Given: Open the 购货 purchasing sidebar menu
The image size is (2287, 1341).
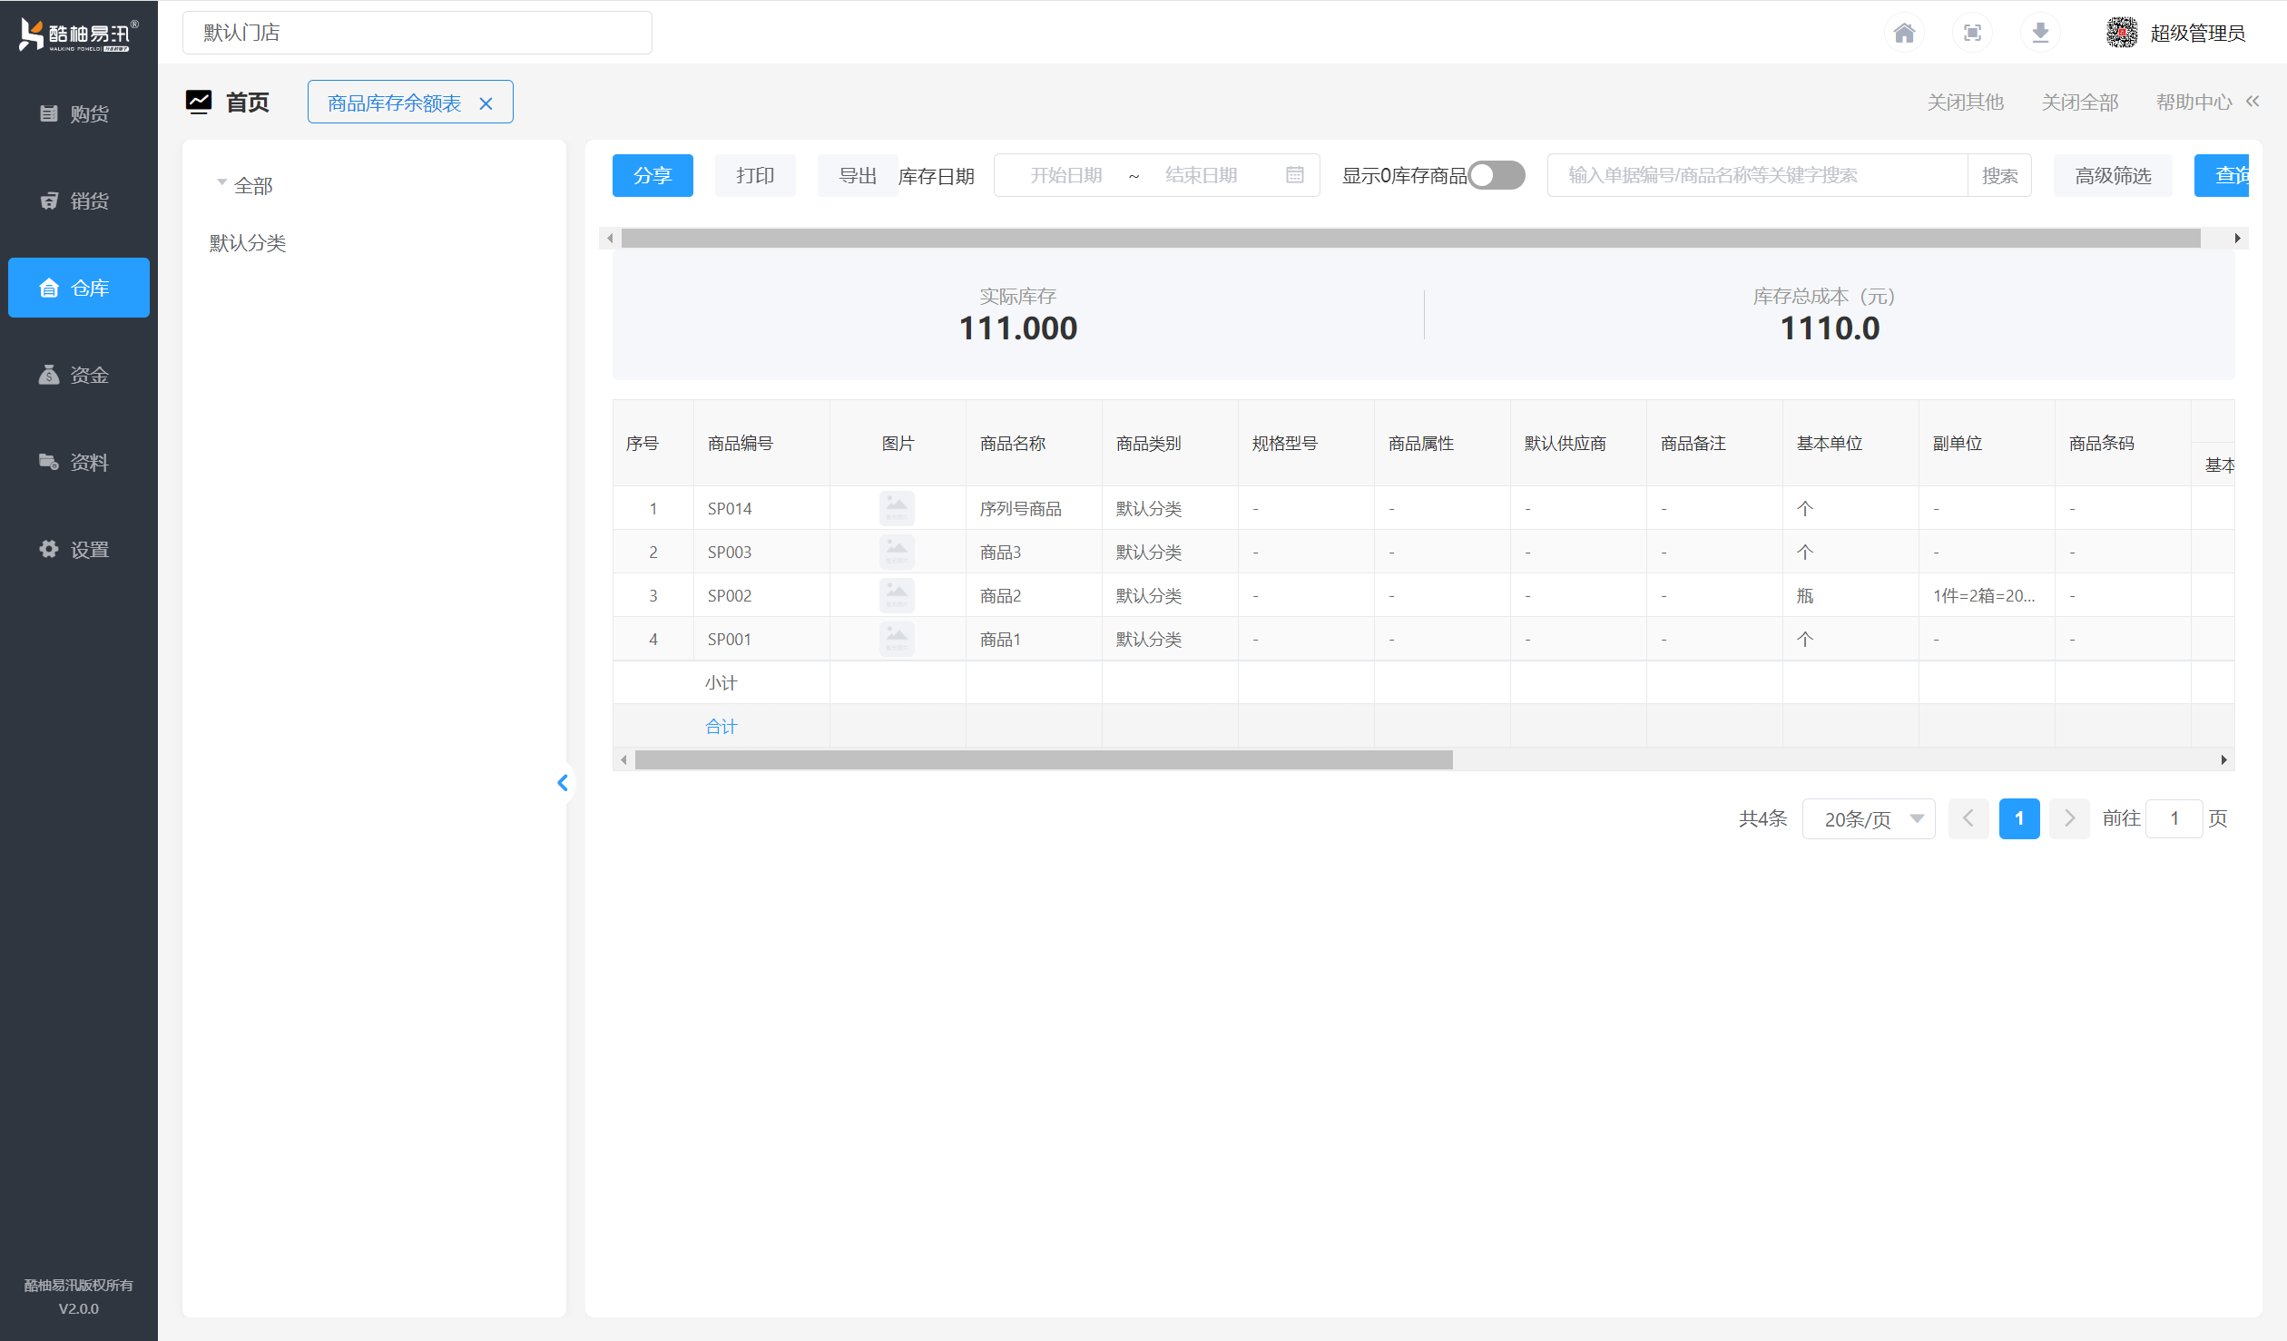Looking at the screenshot, I should click(78, 113).
